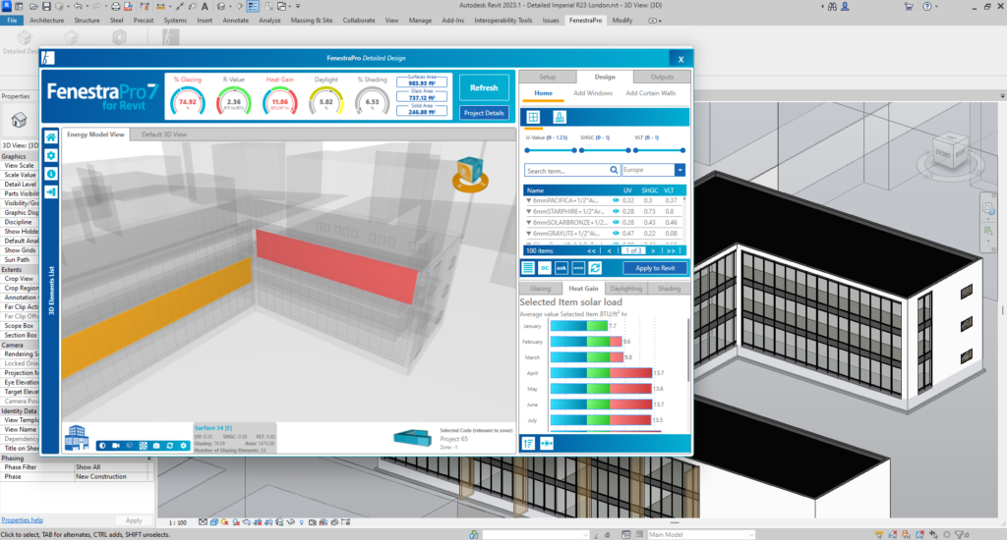Screen dimensions: 1007x540
Task: Open the Add Curtain Walls sub-tab
Action: click(651, 93)
